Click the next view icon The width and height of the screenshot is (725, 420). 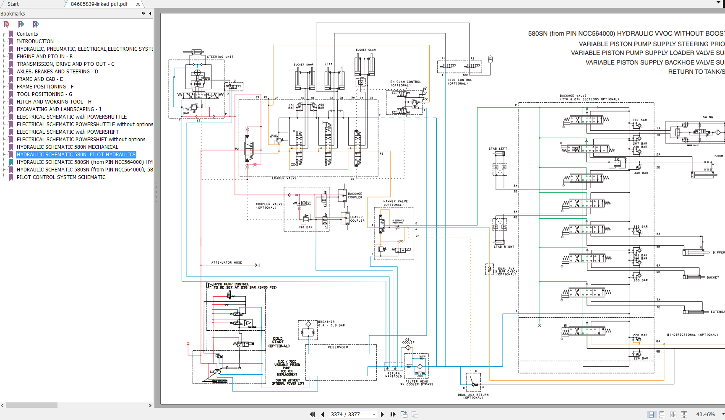click(x=415, y=414)
